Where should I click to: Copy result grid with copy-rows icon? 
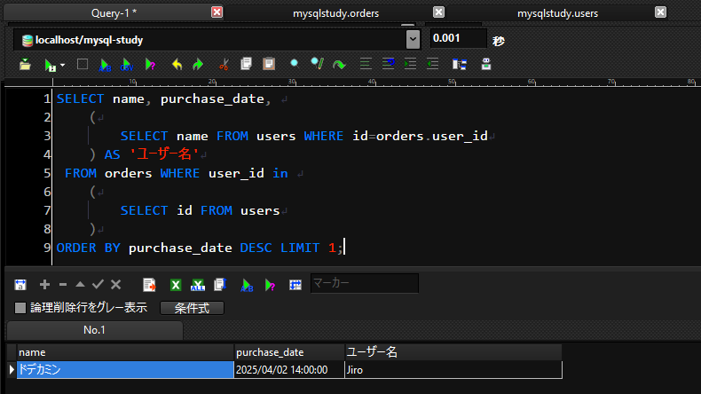220,285
